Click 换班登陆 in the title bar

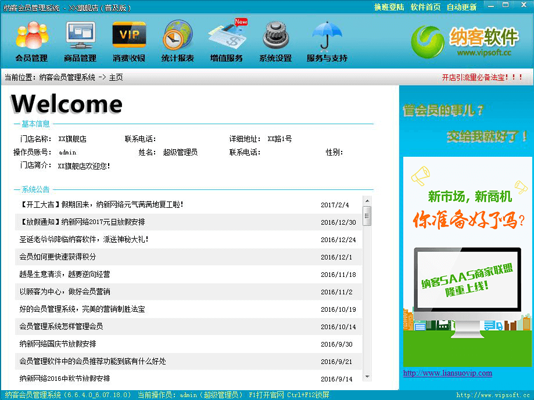point(389,7)
